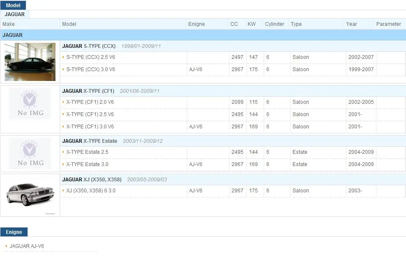Click the arrow bullet before X-TYPE (CF1) 2.0 V6
Image resolution: width=406 pixels, height=261 pixels.
coord(63,102)
